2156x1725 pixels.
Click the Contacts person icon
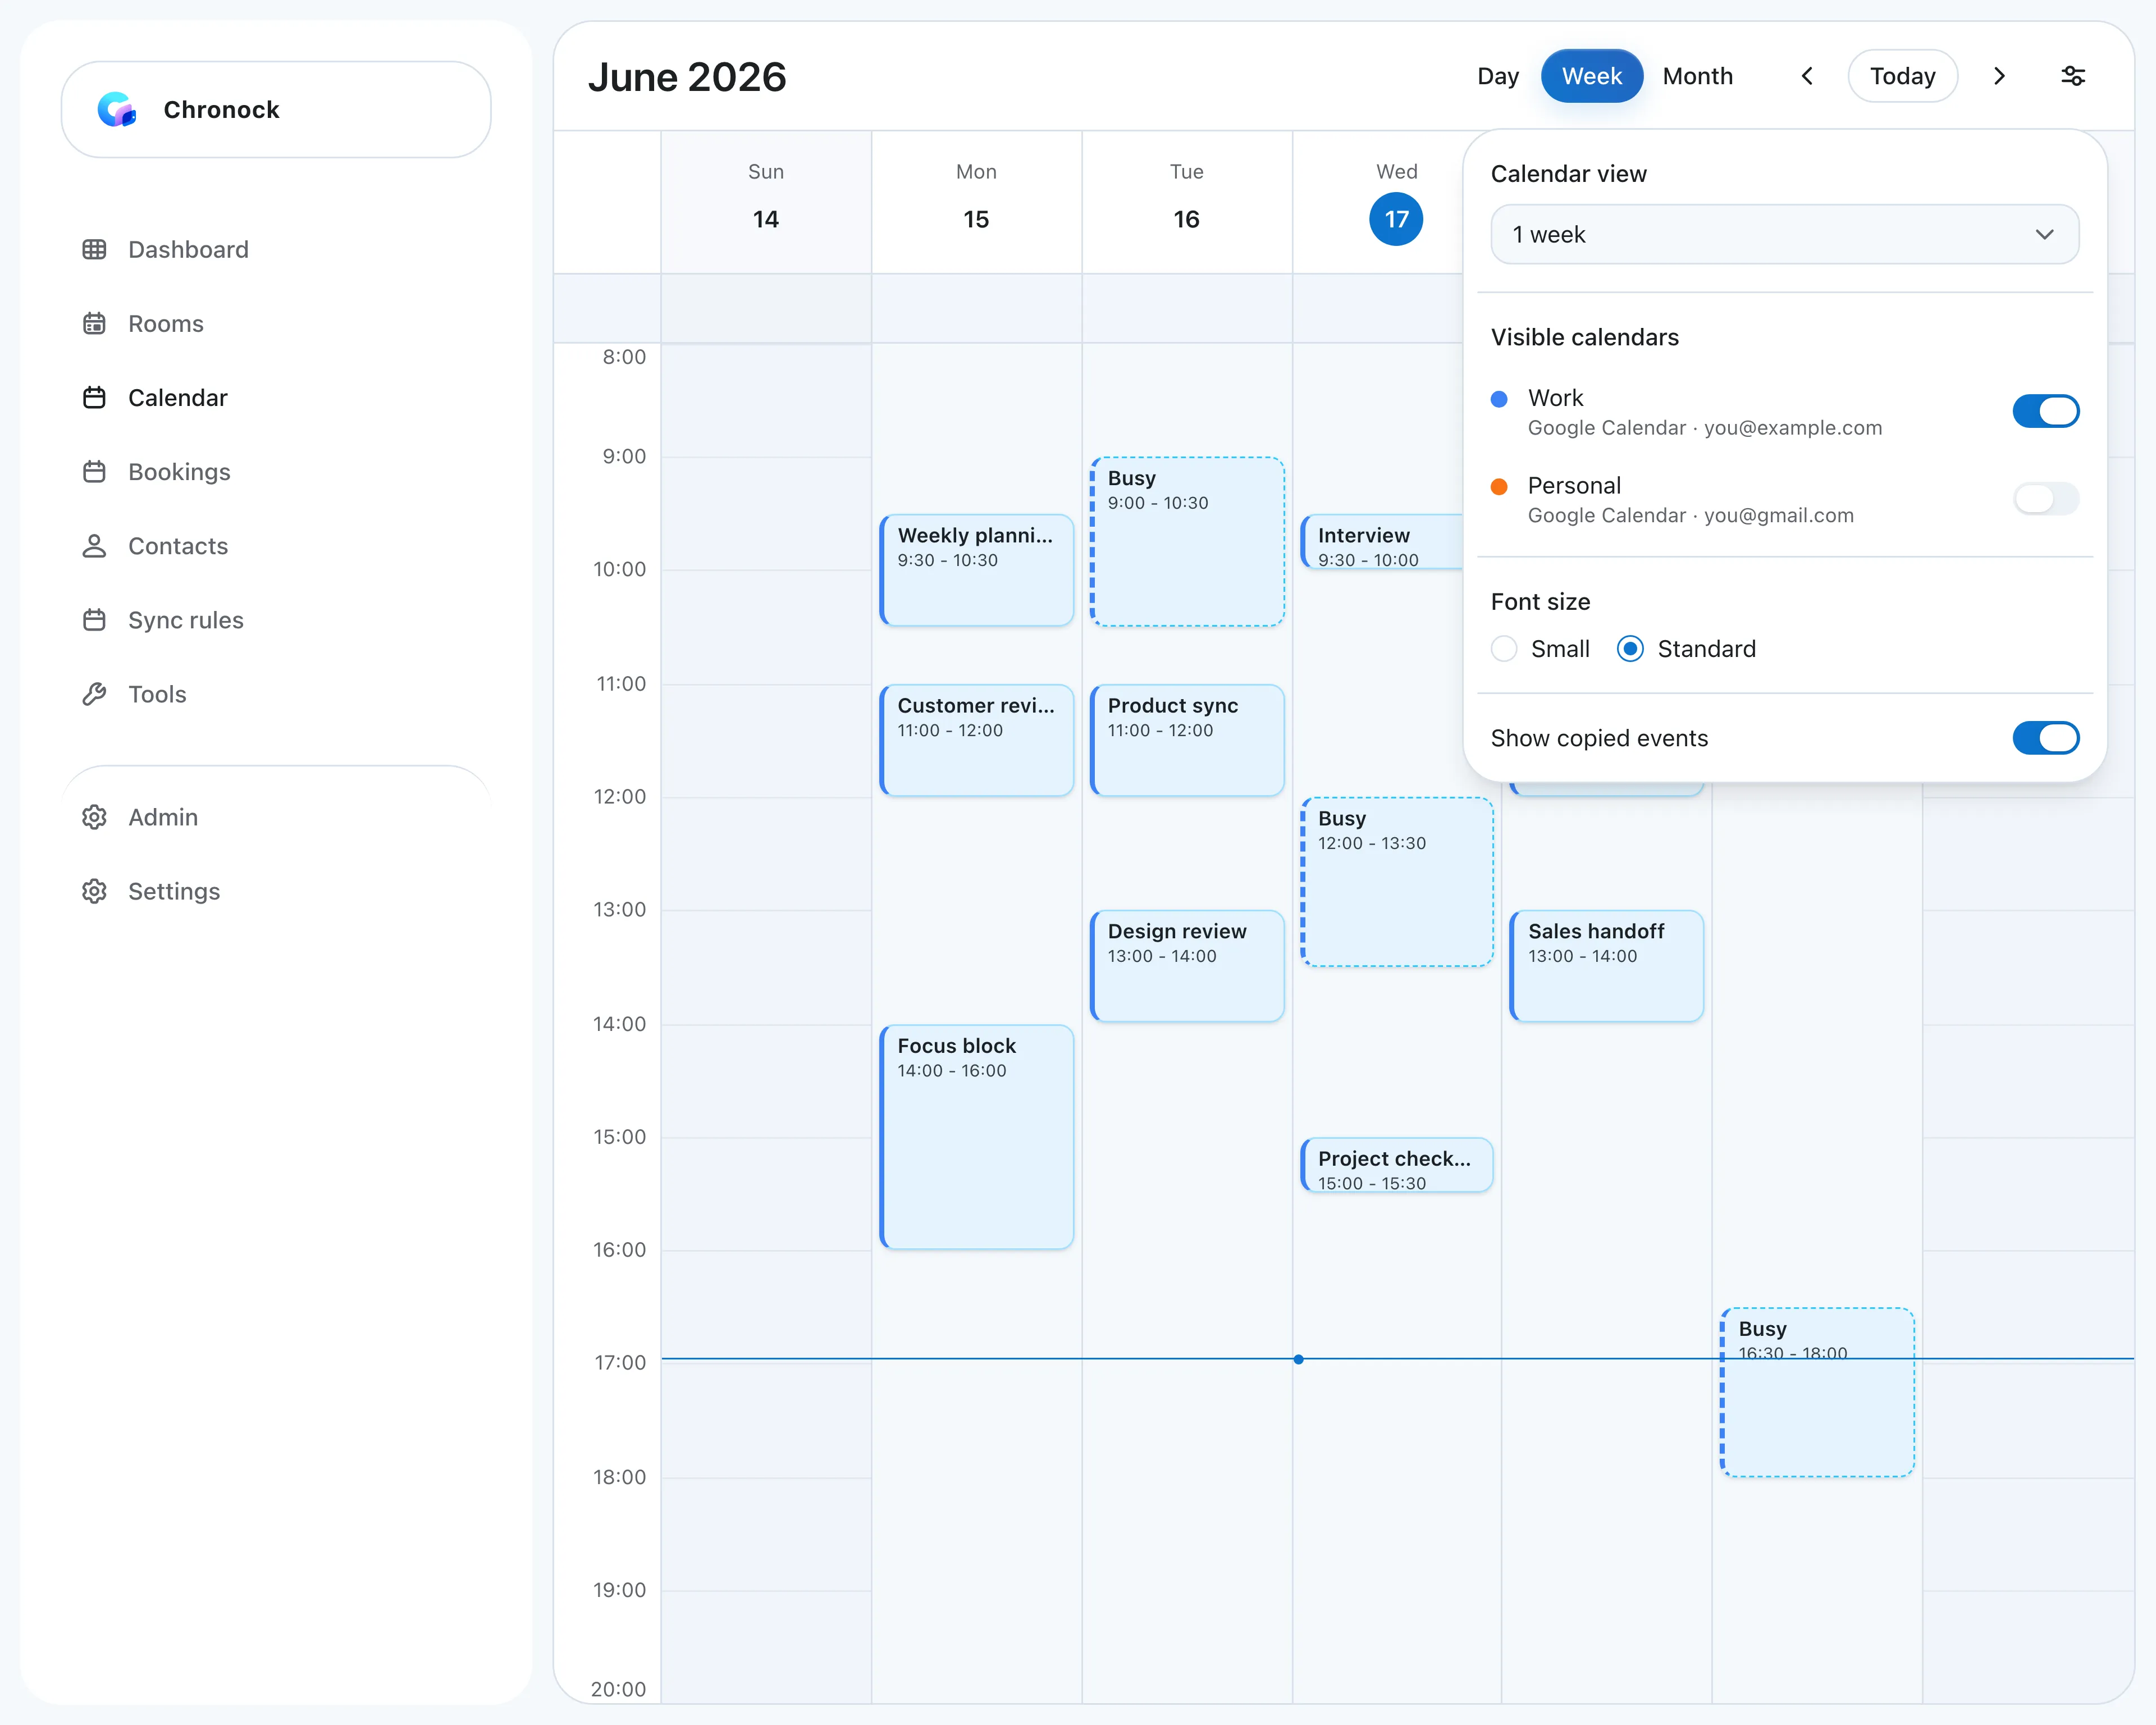94,545
